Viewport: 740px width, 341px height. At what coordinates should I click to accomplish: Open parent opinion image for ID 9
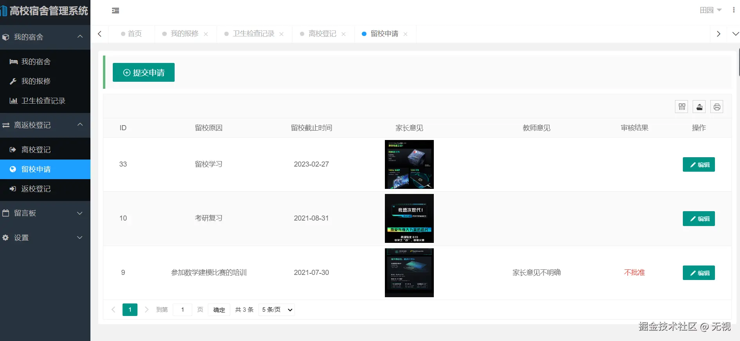click(x=409, y=273)
